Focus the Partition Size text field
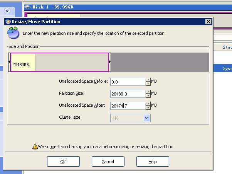 point(128,94)
